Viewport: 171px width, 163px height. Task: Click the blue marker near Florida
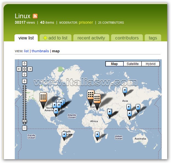(56, 111)
